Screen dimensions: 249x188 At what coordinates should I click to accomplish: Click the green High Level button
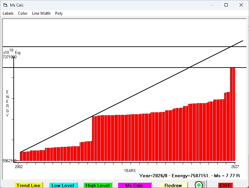[98, 185]
